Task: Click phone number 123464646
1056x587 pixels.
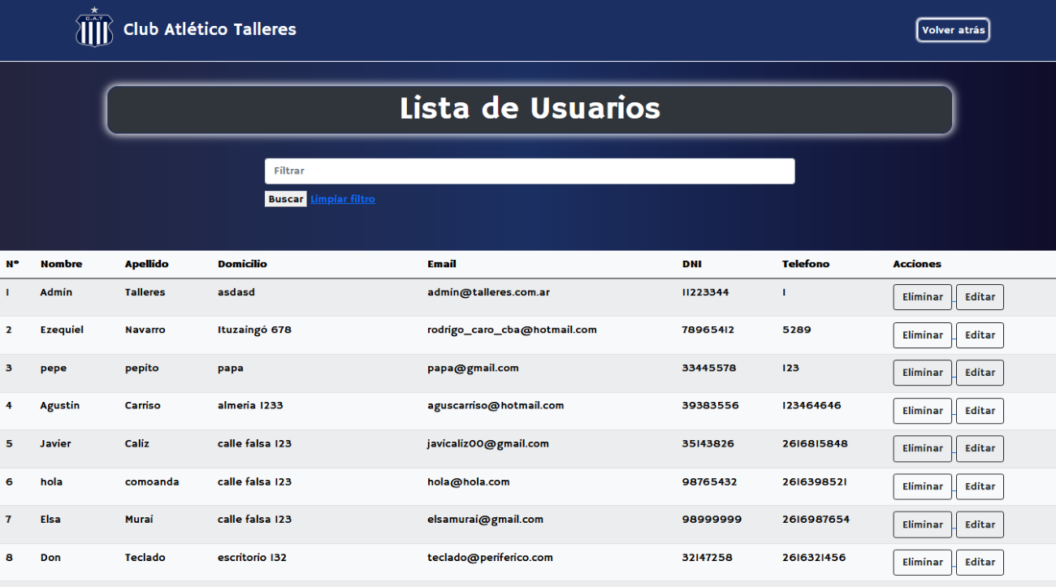Action: pos(812,405)
